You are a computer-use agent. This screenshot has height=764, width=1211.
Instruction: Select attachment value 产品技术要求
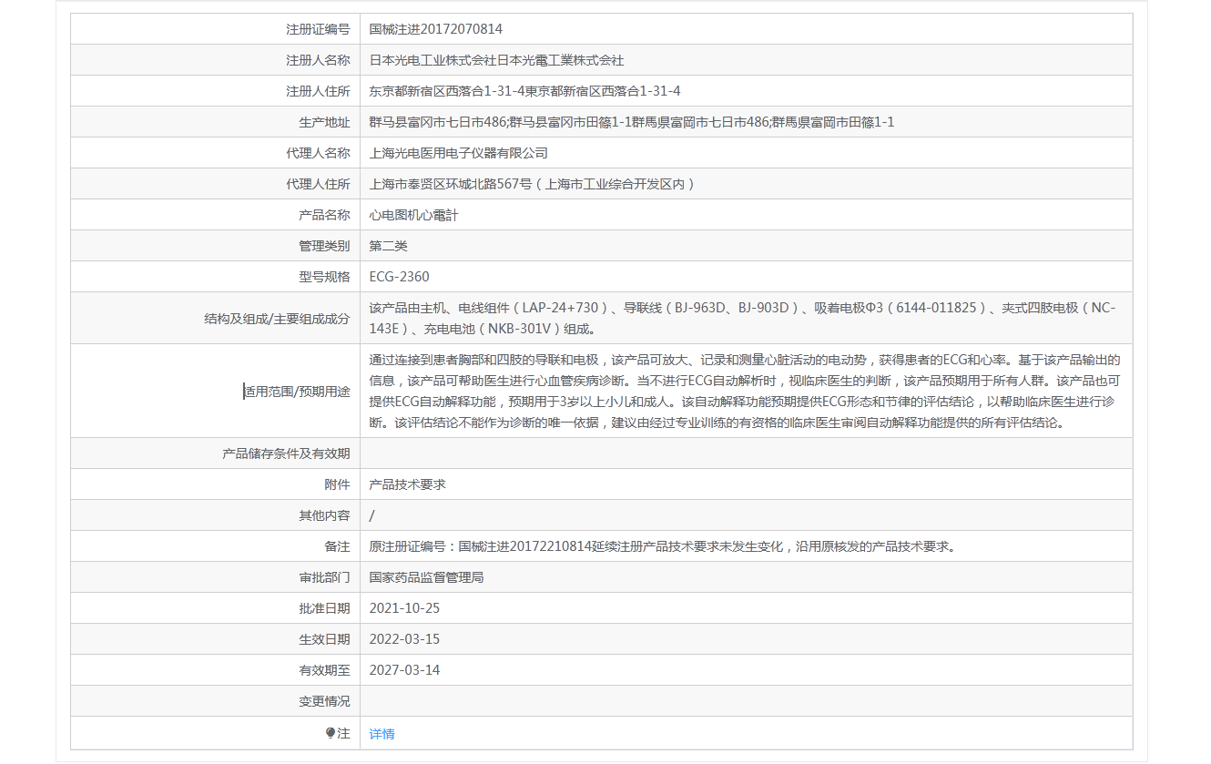(x=407, y=484)
